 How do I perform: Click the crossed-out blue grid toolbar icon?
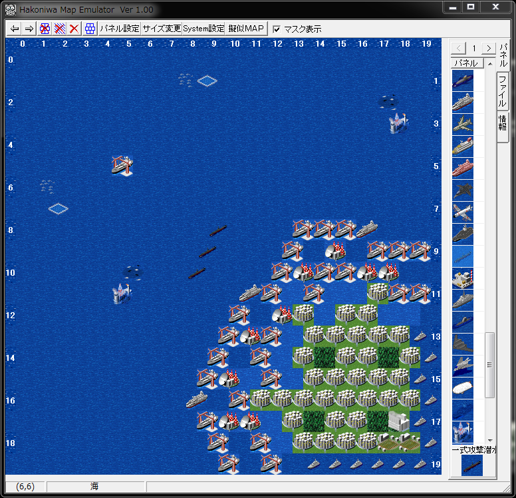[45, 29]
